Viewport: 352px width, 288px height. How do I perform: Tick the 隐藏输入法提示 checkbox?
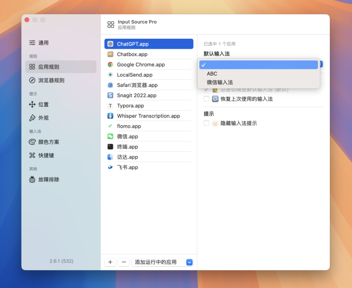(206, 123)
